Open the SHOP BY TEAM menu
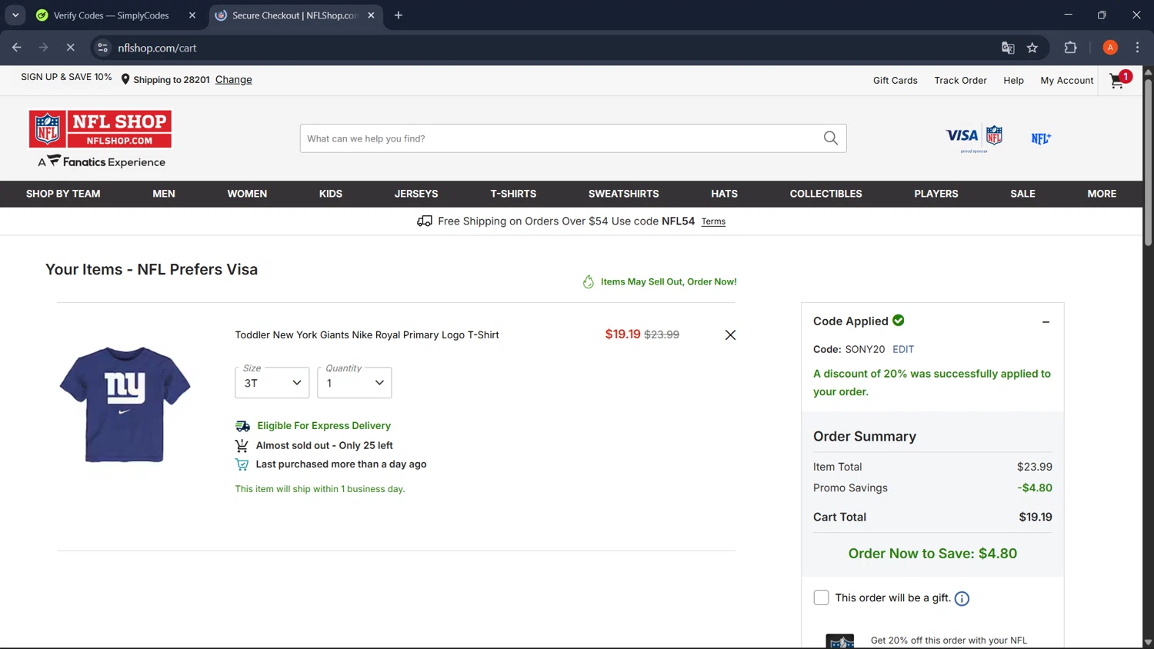1154x649 pixels. click(x=63, y=194)
